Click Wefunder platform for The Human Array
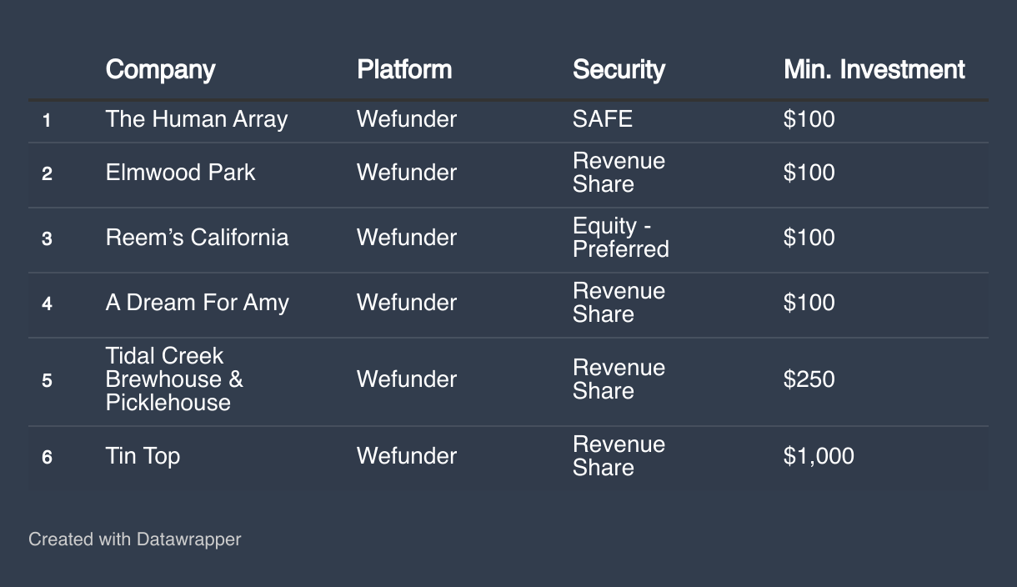The height and width of the screenshot is (587, 1017). click(406, 119)
